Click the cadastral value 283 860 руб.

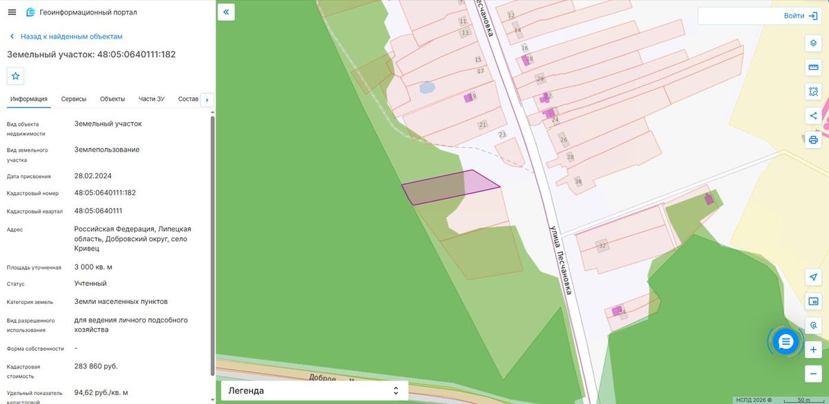point(96,366)
